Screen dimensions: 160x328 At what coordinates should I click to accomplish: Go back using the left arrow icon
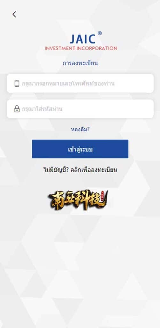click(x=14, y=14)
